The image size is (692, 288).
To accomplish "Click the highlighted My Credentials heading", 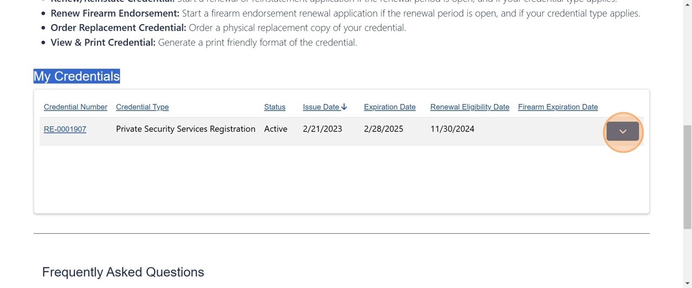I will (x=77, y=76).
